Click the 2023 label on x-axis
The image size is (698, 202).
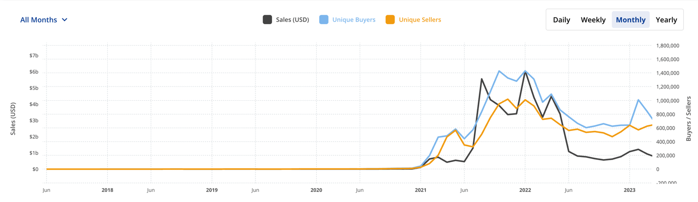630,190
